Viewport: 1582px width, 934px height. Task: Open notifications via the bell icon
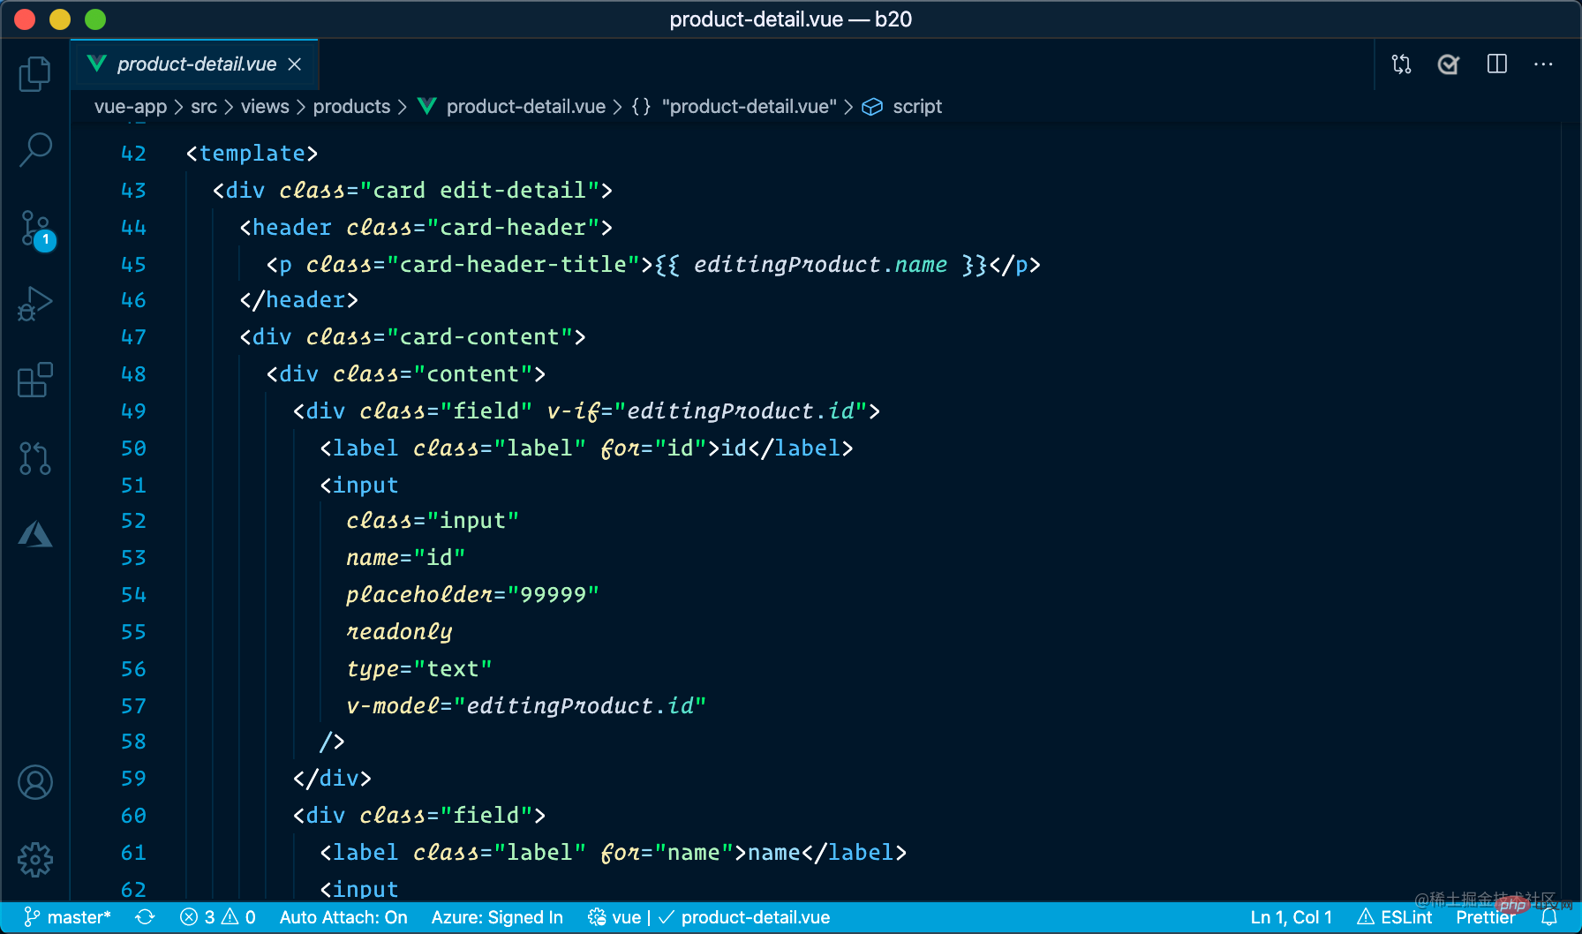pyautogui.click(x=1551, y=917)
